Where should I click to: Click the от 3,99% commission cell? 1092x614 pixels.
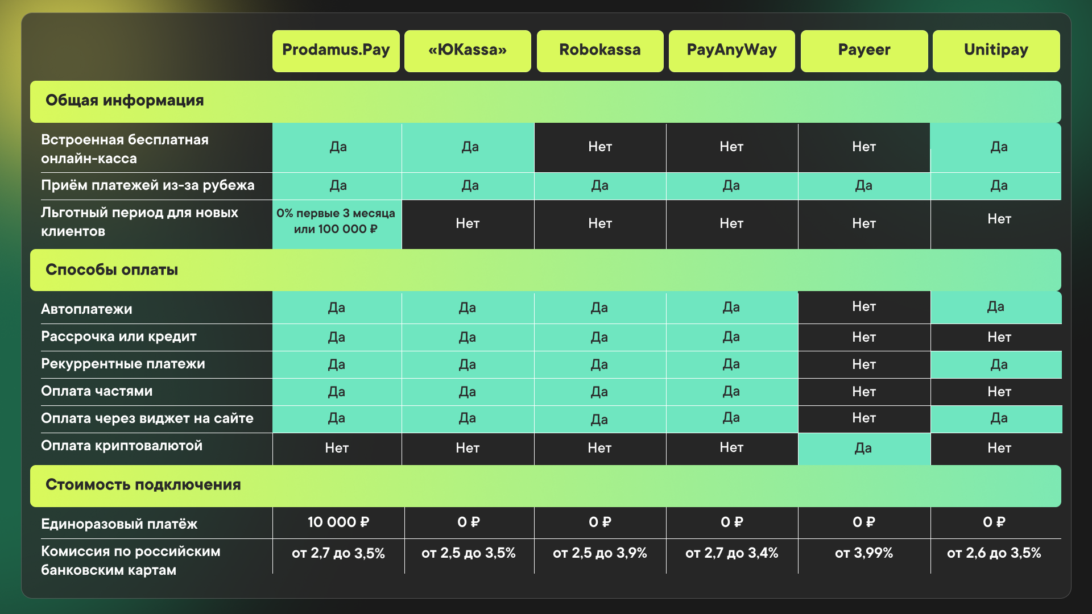coord(863,553)
